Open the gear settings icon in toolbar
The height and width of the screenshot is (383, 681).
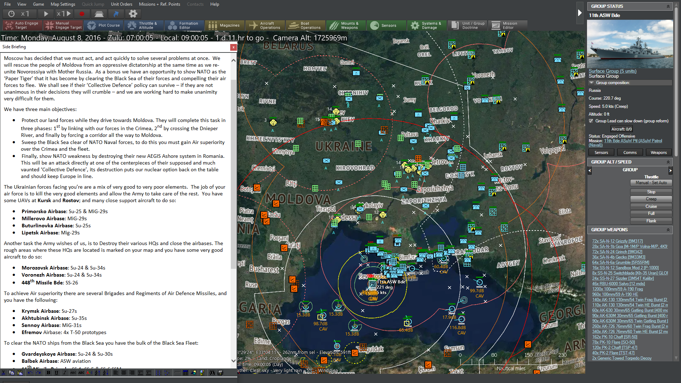(x=133, y=14)
